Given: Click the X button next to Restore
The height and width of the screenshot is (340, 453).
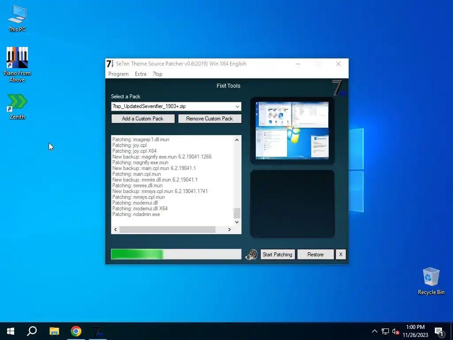Looking at the screenshot, I should [x=341, y=255].
